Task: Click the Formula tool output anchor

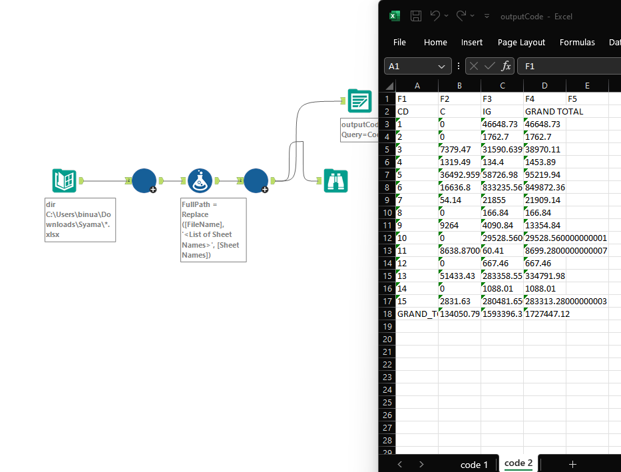Action: coord(217,180)
